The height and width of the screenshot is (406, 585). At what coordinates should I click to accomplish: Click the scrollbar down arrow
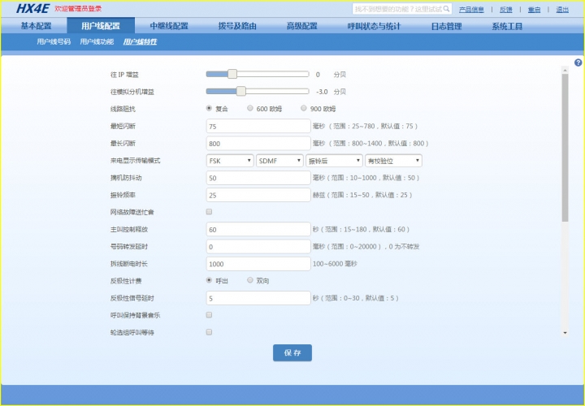click(x=565, y=333)
